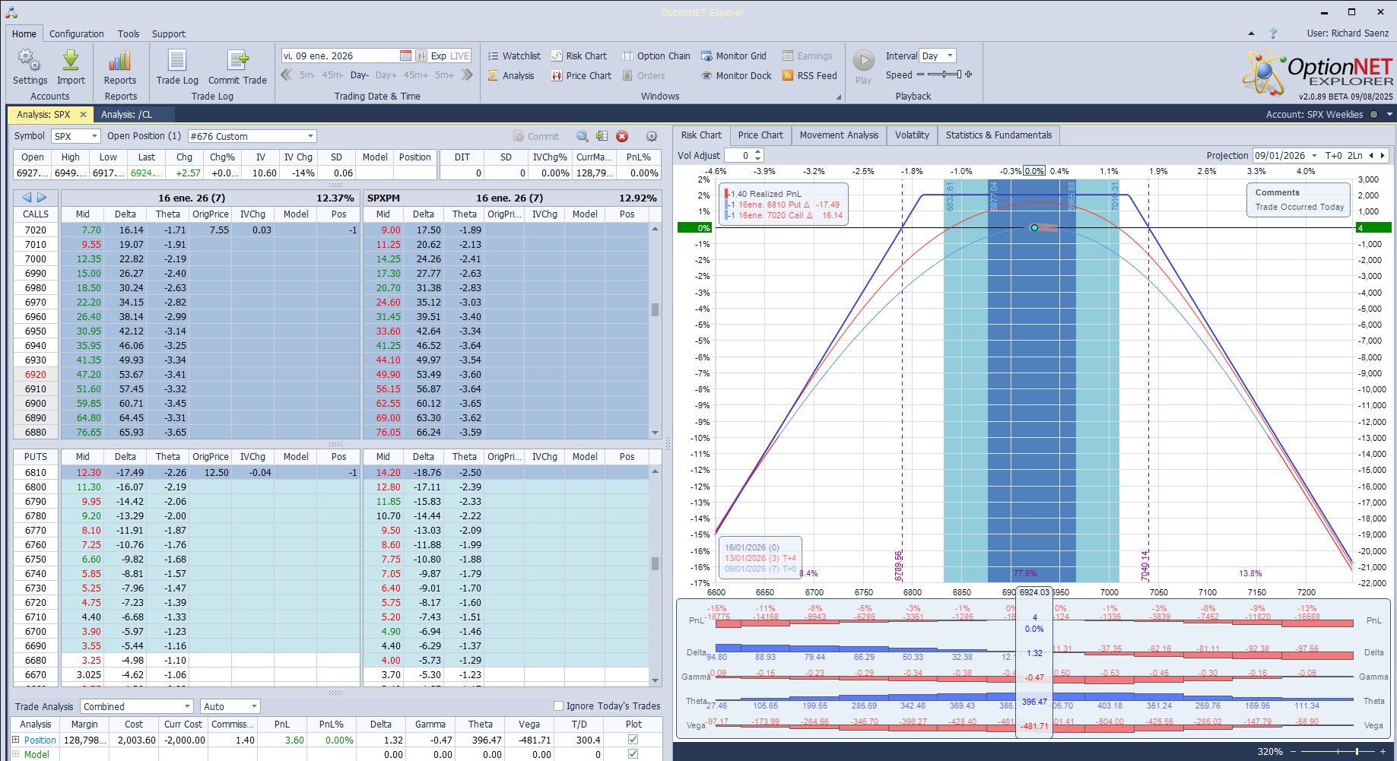This screenshot has height=761, width=1397.
Task: Click the LIVE button
Action: 460,56
